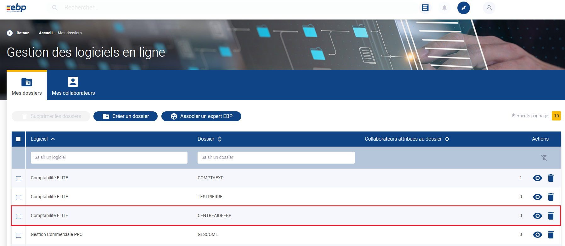Open the Éléments par page selector showing 10
The height and width of the screenshot is (246, 565).
click(556, 116)
